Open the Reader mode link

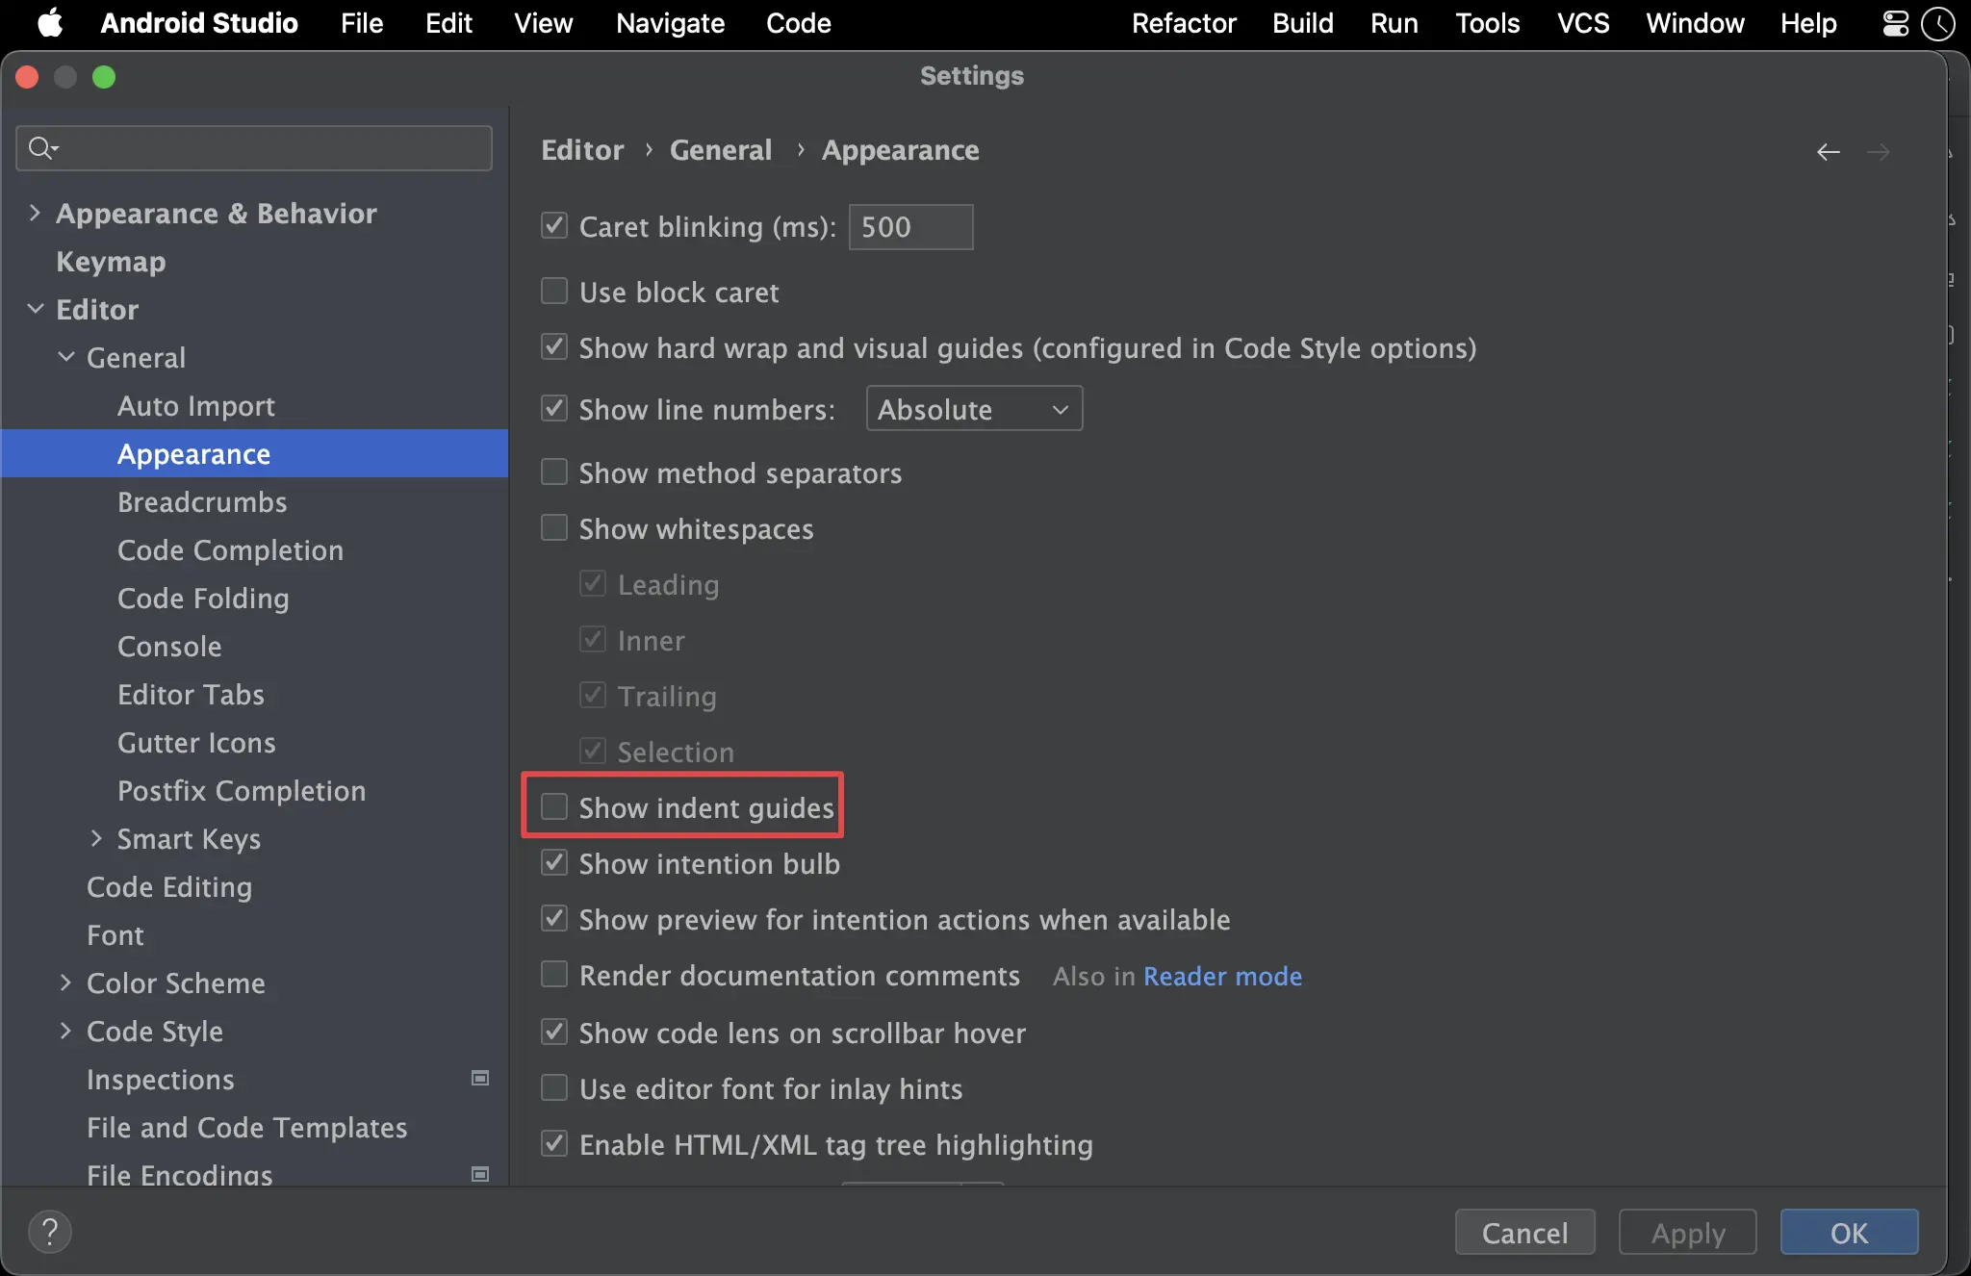tap(1222, 976)
